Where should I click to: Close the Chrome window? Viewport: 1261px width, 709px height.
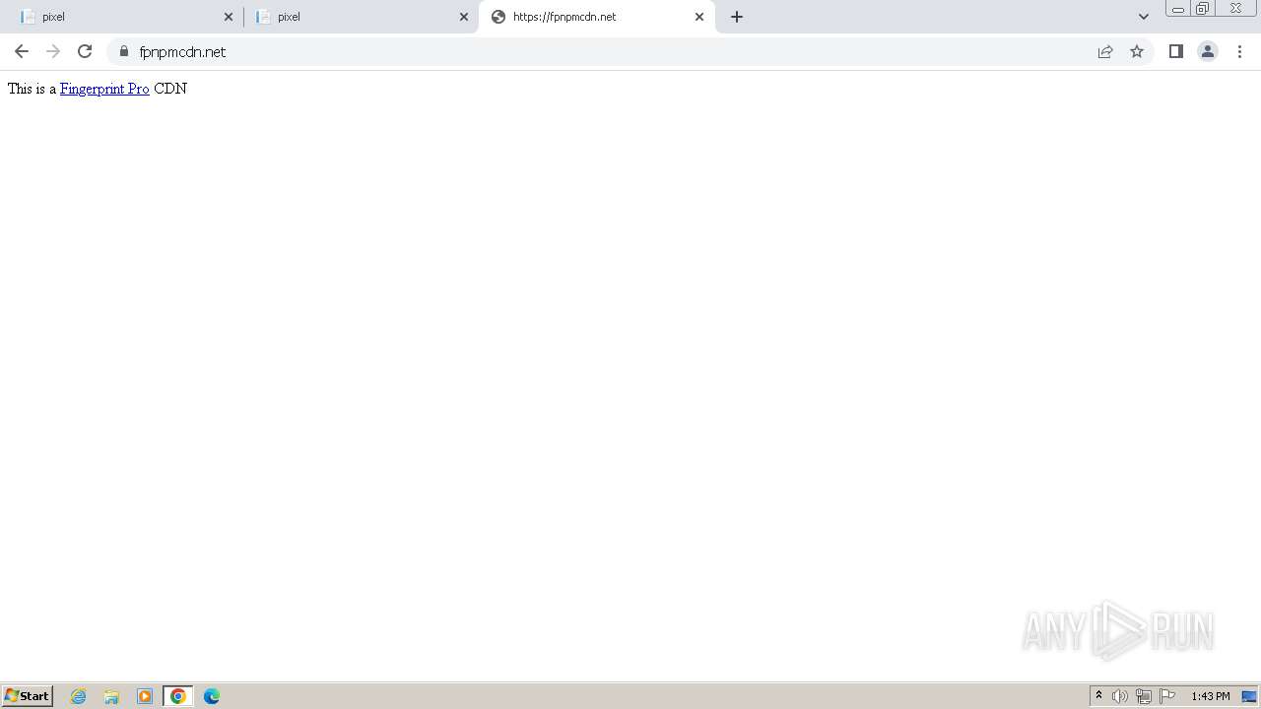tap(1235, 9)
